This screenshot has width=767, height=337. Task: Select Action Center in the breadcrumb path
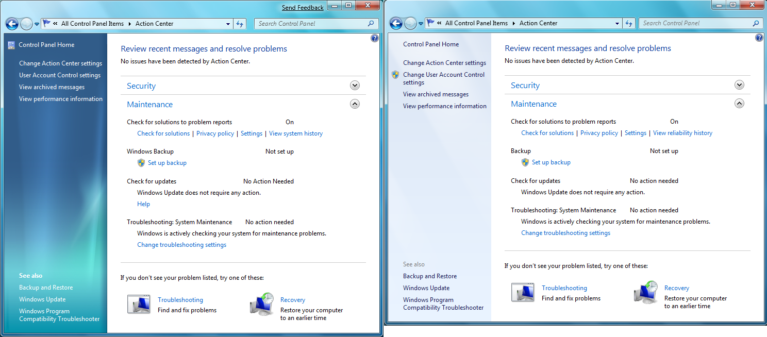154,24
